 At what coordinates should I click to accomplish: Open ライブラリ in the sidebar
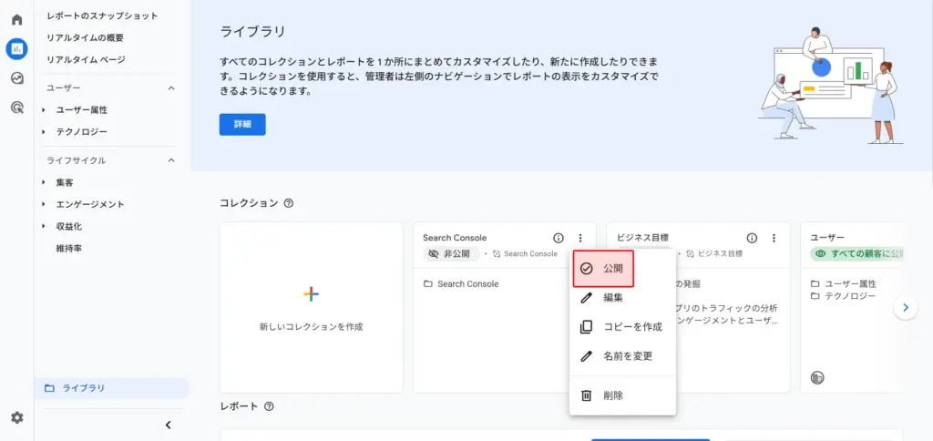point(83,388)
